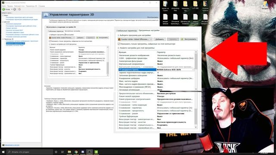The image size is (276, 155).
Task: Toggle the show only found programs checkbox in the small original panel
Action: (50, 41)
